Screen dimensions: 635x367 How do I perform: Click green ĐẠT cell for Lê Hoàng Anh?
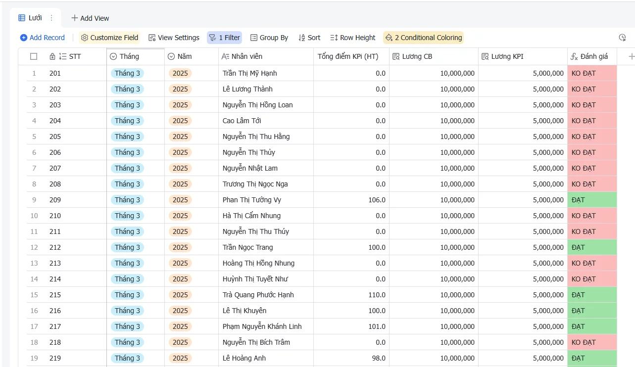point(592,358)
